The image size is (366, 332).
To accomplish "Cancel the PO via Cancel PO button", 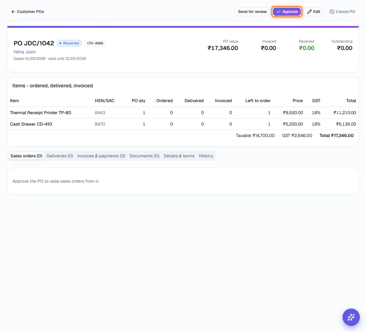I will coord(343,12).
